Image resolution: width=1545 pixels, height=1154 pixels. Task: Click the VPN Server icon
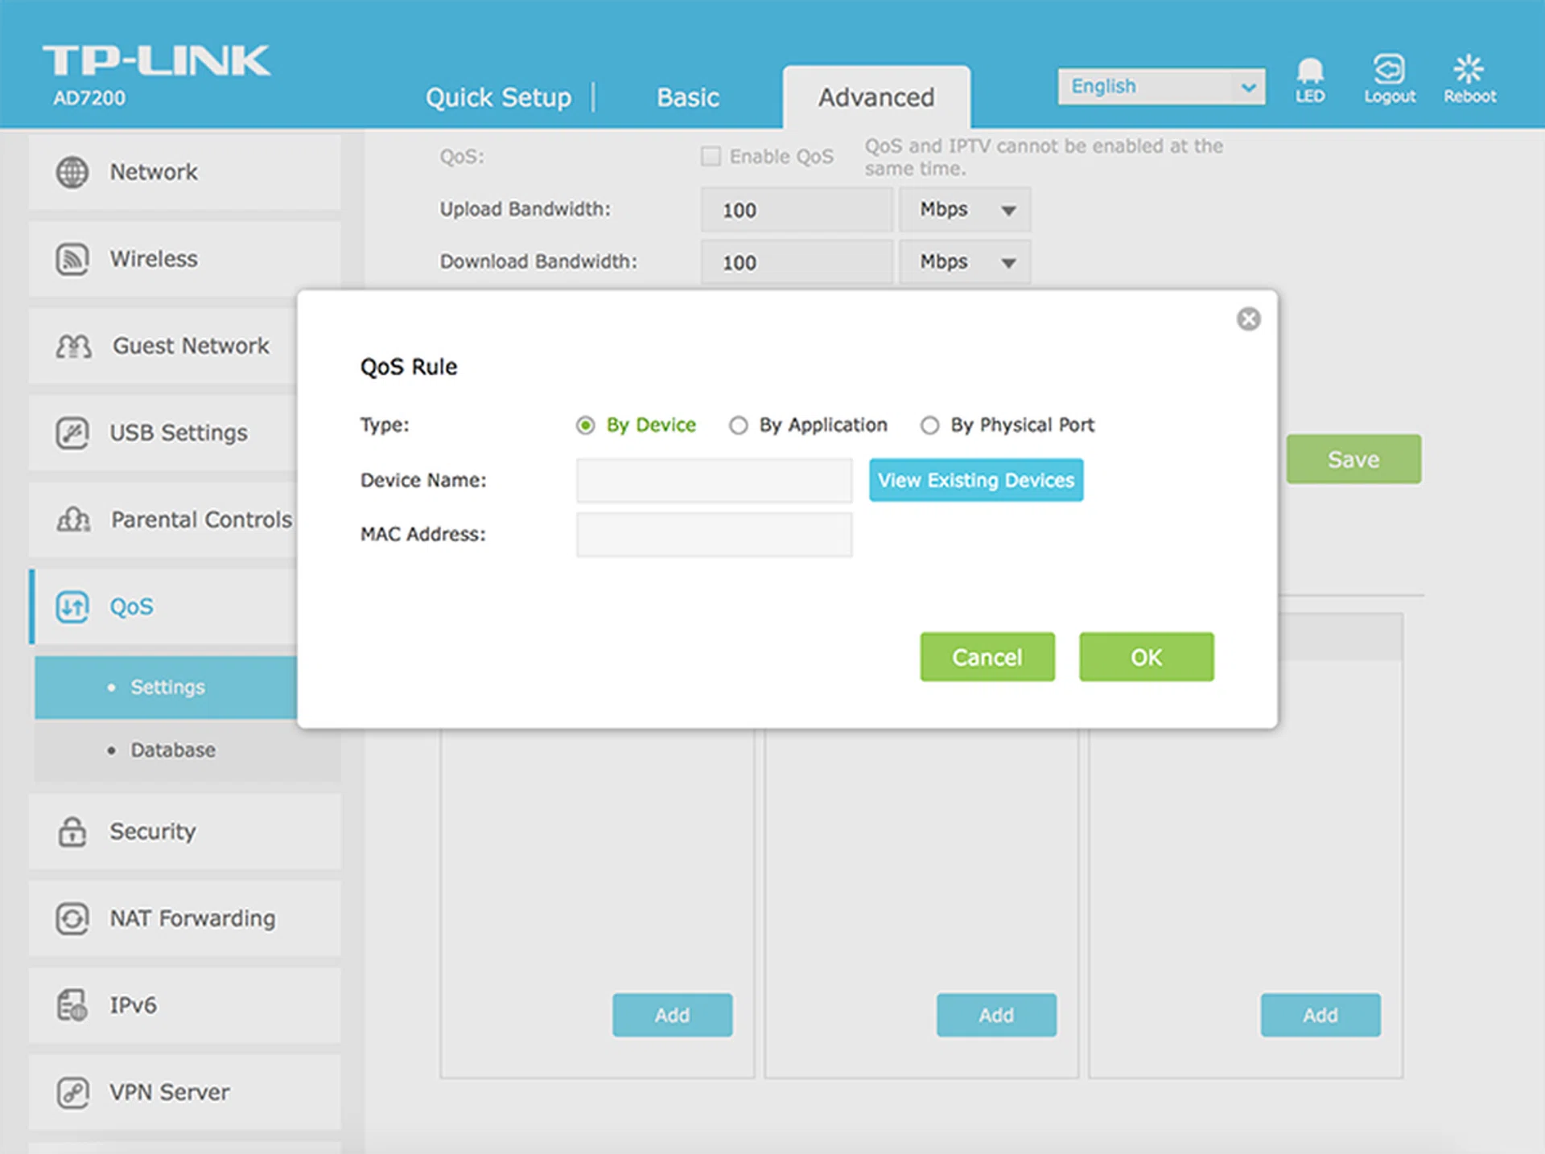coord(72,1092)
